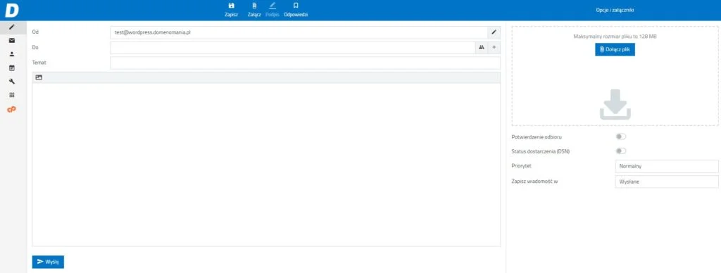Click Dołącz plik upload button
The width and height of the screenshot is (721, 273).
point(615,49)
